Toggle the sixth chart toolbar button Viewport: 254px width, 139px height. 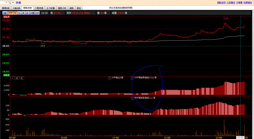tap(28, 13)
